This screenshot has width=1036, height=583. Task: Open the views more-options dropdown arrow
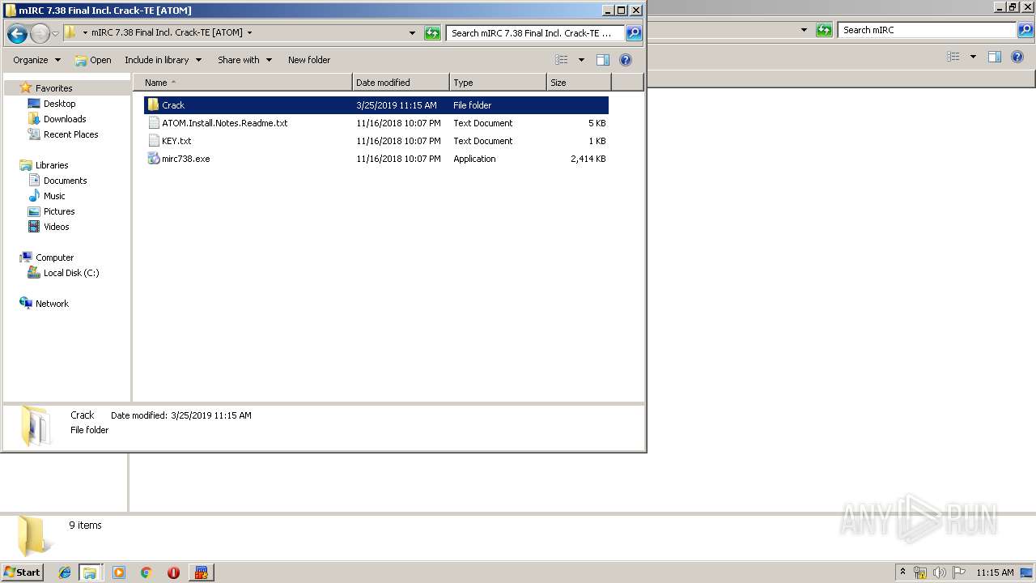(x=580, y=60)
